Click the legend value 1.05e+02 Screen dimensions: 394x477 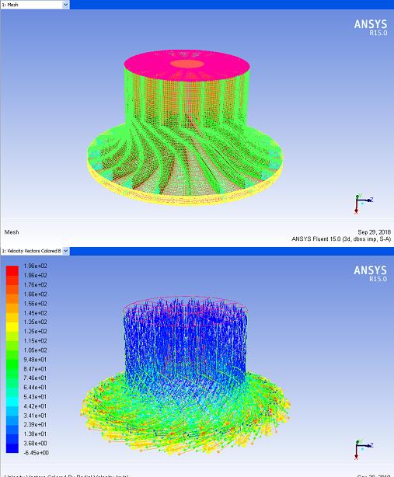pyautogui.click(x=35, y=350)
